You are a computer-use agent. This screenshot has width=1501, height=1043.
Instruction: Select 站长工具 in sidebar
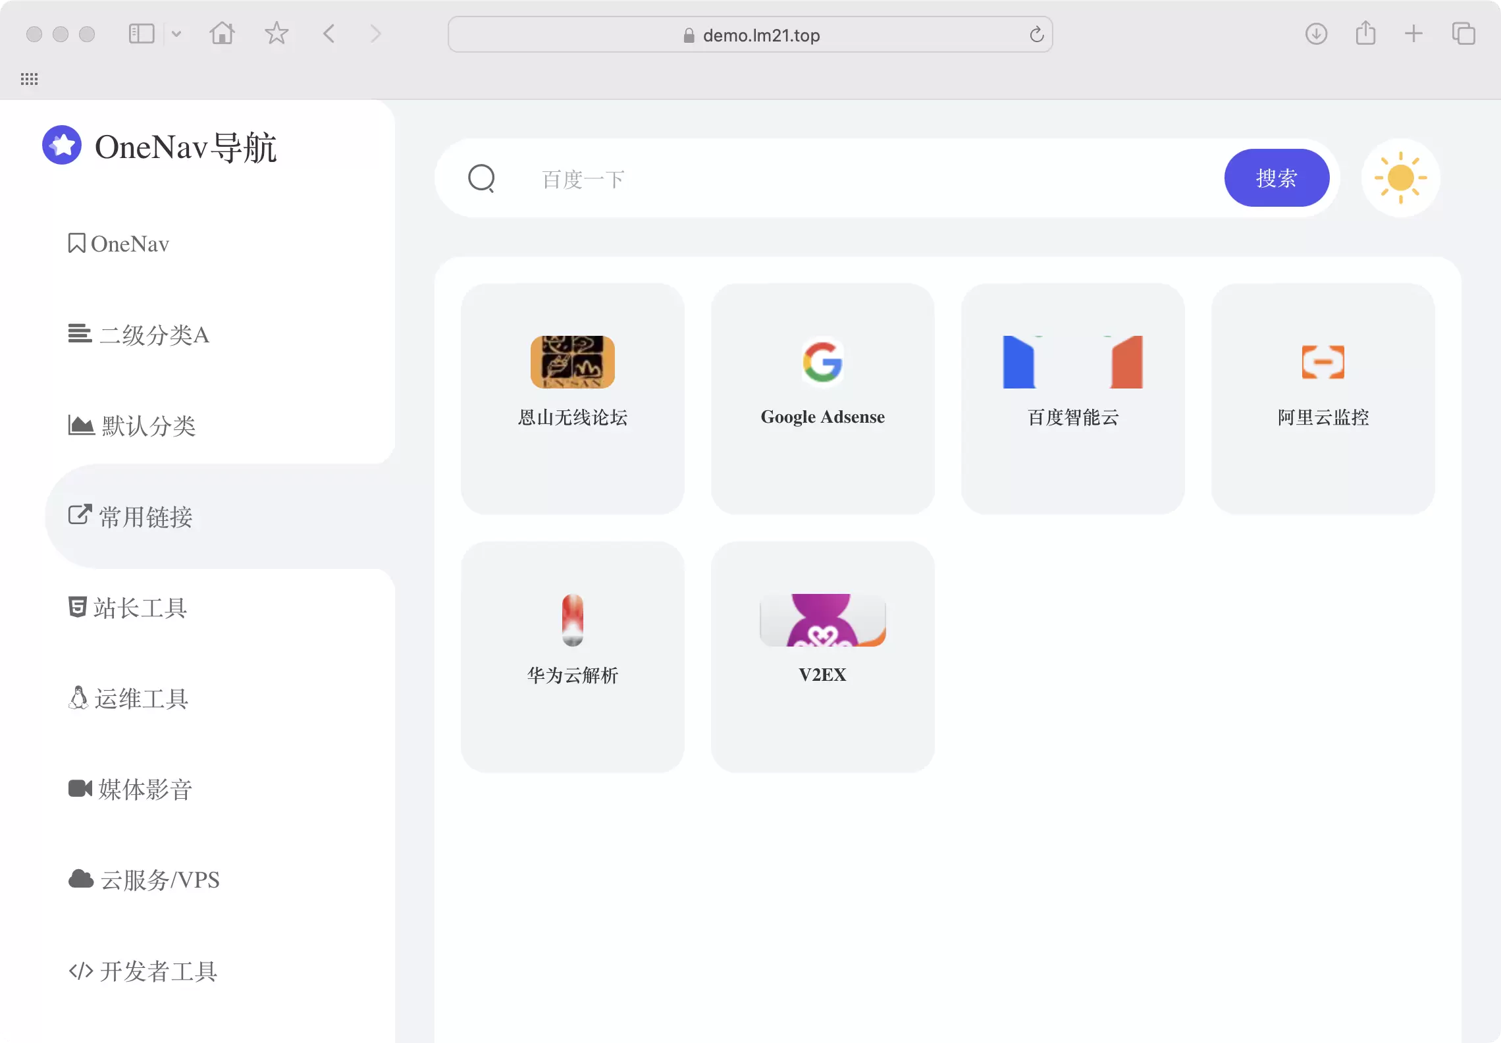[x=128, y=608]
